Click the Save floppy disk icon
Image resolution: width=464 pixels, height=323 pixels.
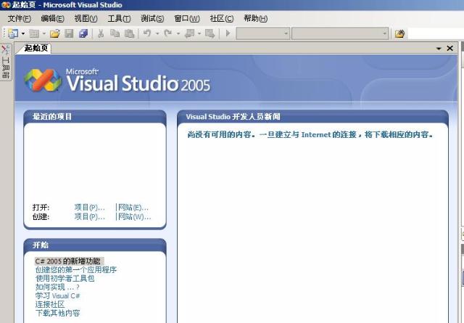(69, 33)
